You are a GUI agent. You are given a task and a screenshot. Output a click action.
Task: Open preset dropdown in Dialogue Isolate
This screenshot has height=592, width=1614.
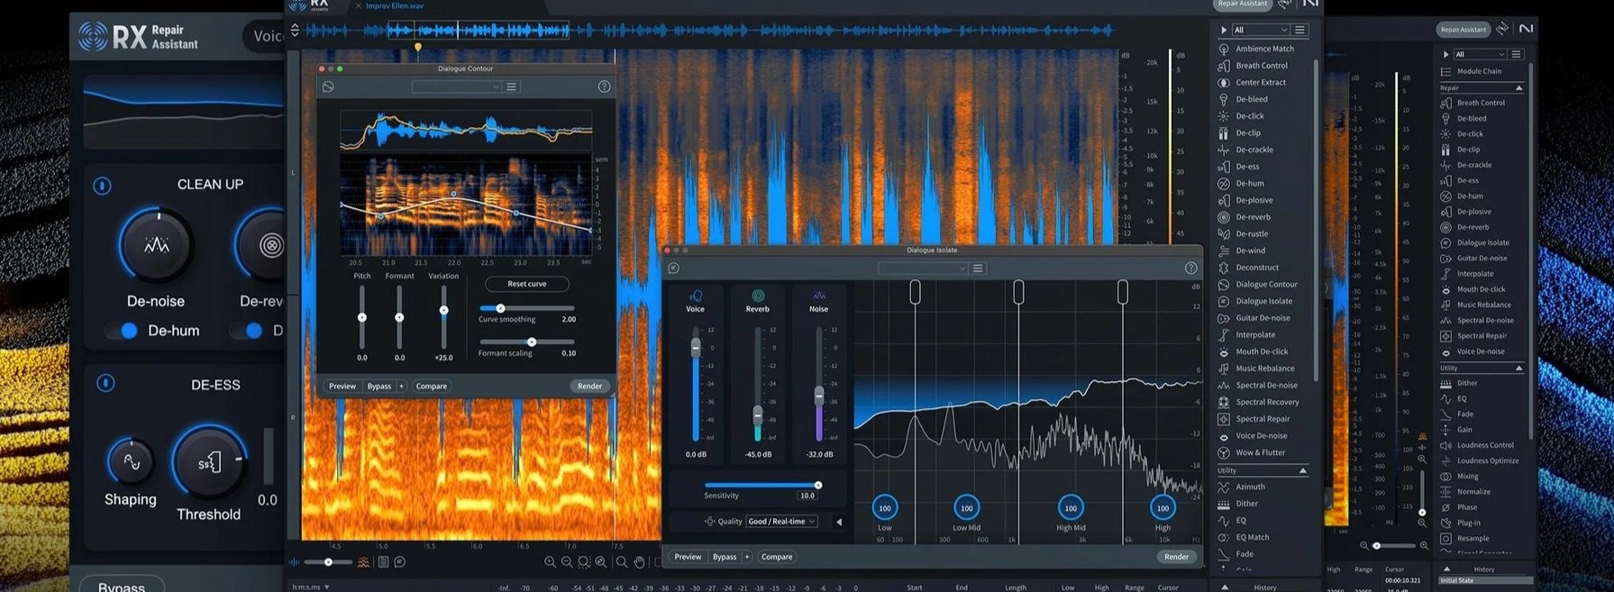(x=923, y=268)
